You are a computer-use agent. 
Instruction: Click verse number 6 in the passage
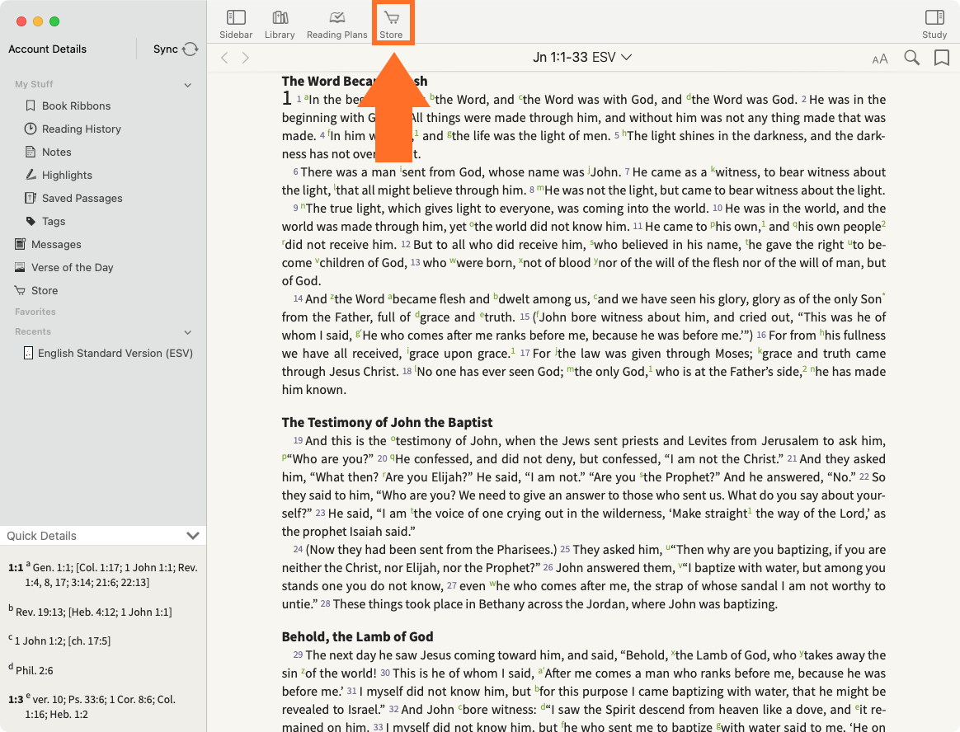click(x=296, y=172)
